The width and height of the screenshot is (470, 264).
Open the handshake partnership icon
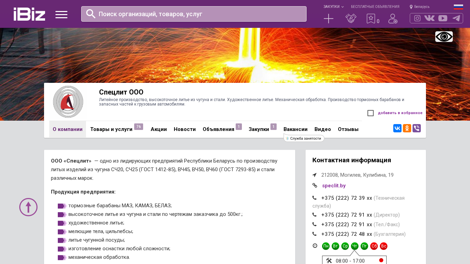[351, 19]
